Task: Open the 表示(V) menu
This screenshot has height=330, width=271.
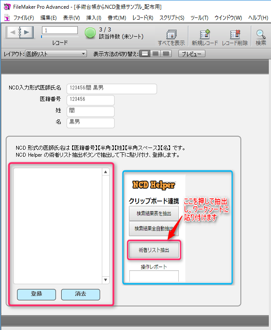Action: click(x=71, y=17)
